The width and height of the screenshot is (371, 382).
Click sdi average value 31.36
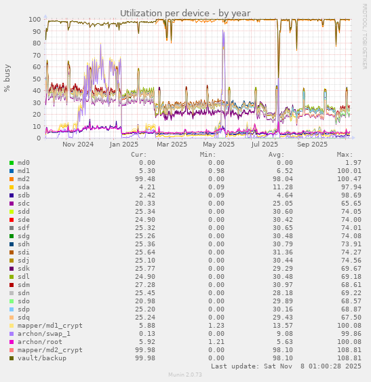tap(283, 252)
